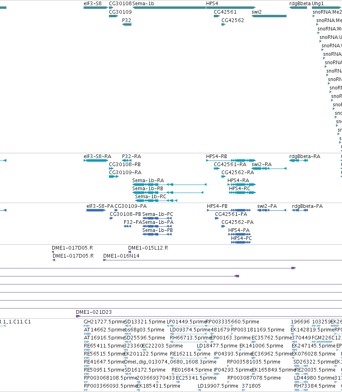Viewport: 342px width, 392px height.
Task: Click EST EK185431.5prime
Action: 158,386
